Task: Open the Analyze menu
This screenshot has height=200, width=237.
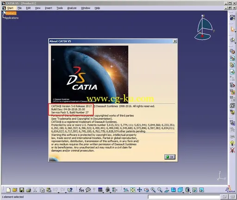Action: click(72, 8)
